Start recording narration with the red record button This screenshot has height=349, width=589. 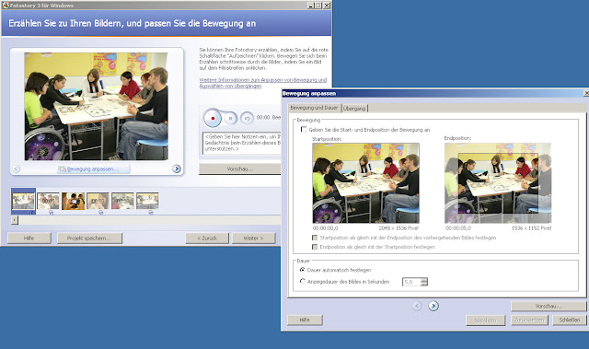213,118
